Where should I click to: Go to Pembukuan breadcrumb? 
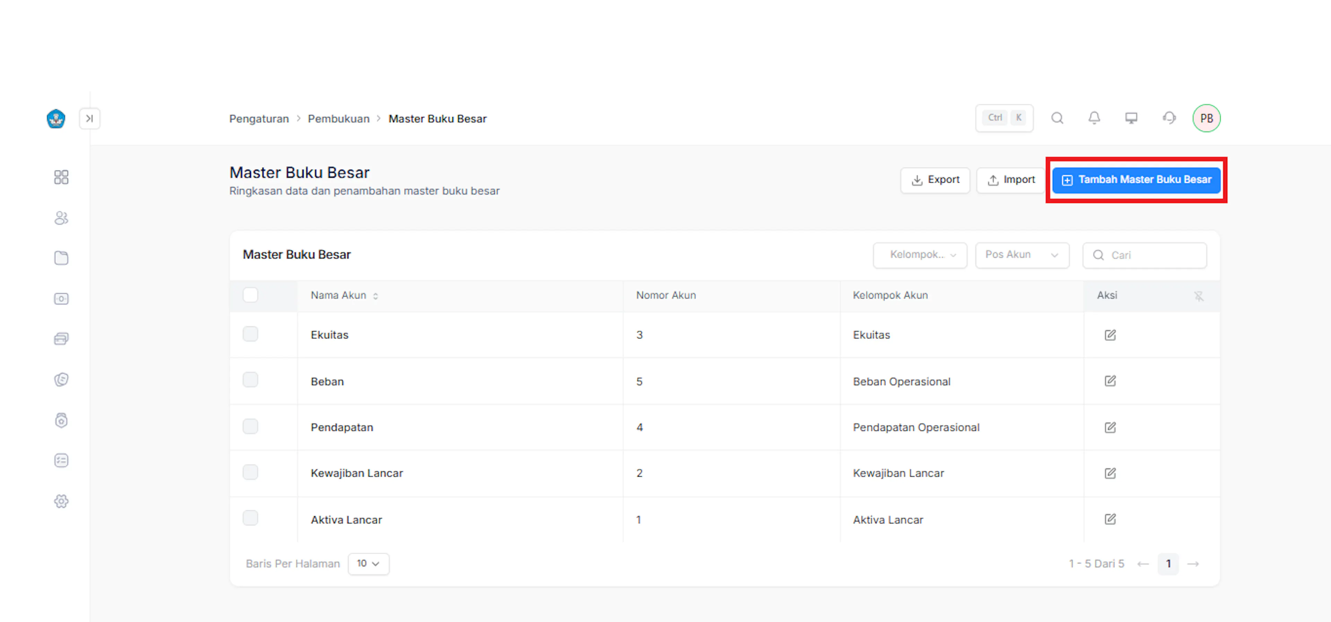(x=338, y=119)
